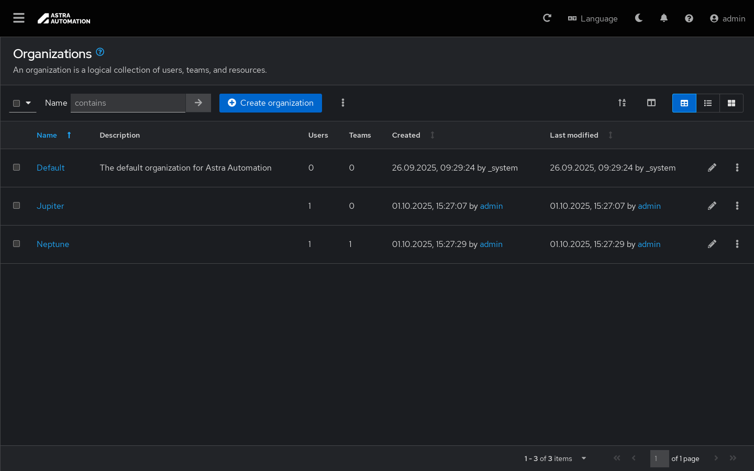
Task: Open Neptune row actions kebab menu
Action: pyautogui.click(x=737, y=244)
